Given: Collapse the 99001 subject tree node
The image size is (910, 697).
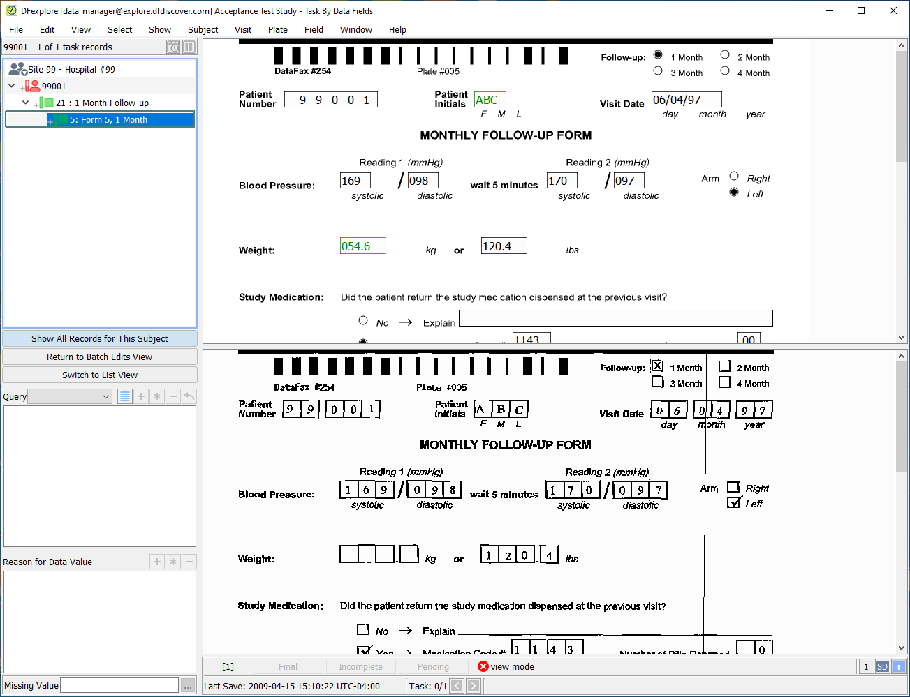Looking at the screenshot, I should click(12, 86).
